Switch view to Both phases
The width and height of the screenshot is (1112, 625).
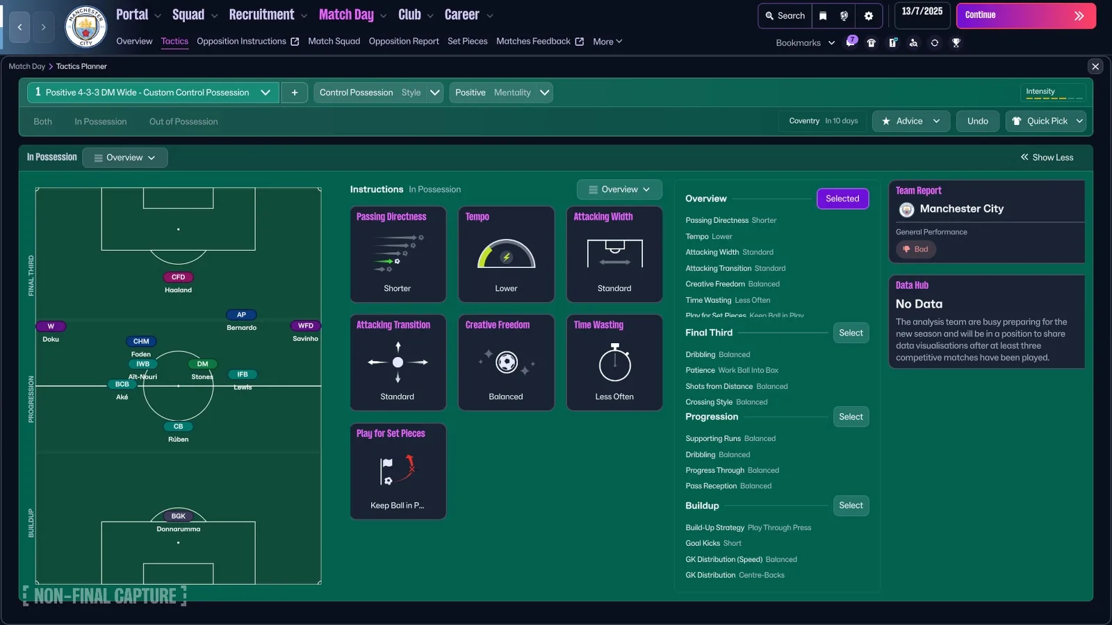point(42,122)
